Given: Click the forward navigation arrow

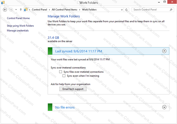Looking at the screenshot, I should [11, 10].
